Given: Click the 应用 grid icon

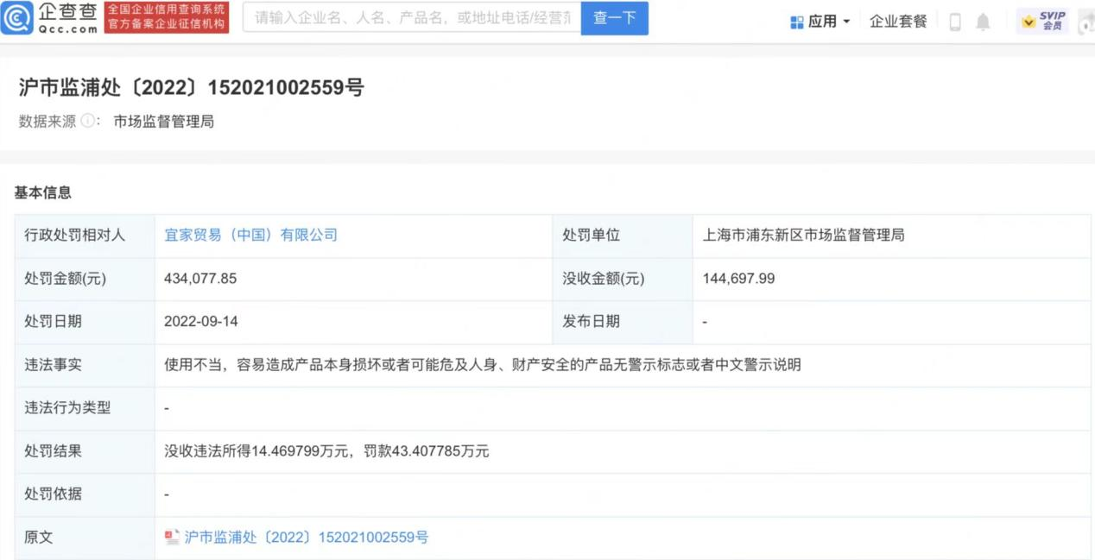Looking at the screenshot, I should click(x=797, y=22).
